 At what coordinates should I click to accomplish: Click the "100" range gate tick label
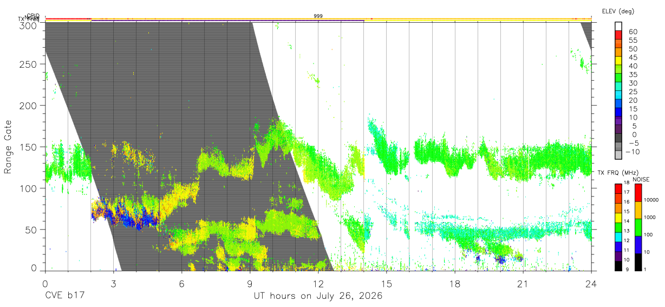coord(28,188)
